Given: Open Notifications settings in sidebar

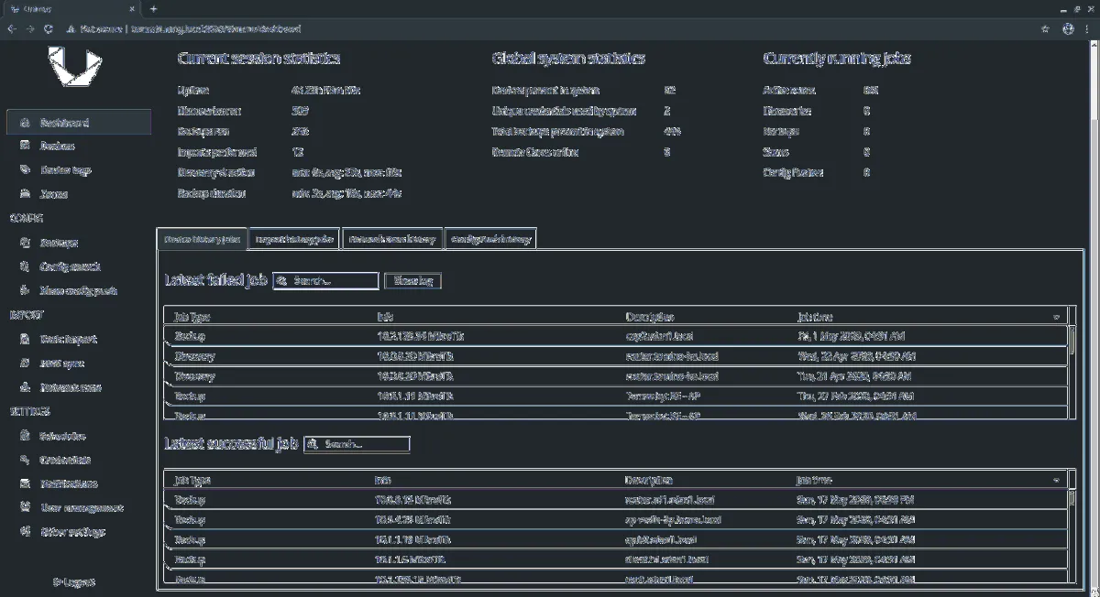Looking at the screenshot, I should tap(69, 483).
